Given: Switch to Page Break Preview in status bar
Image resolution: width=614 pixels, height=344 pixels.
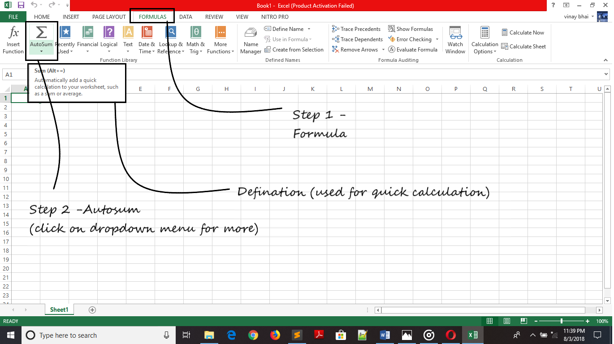Looking at the screenshot, I should coord(523,321).
